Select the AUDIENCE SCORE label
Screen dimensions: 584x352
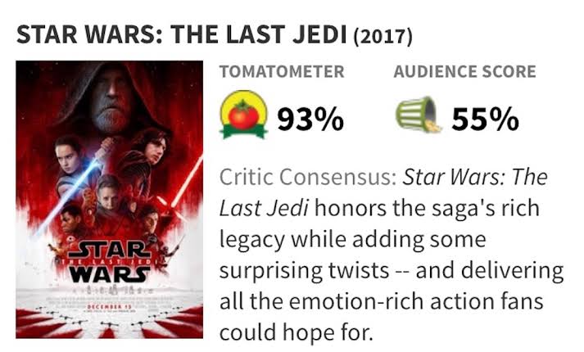(464, 71)
